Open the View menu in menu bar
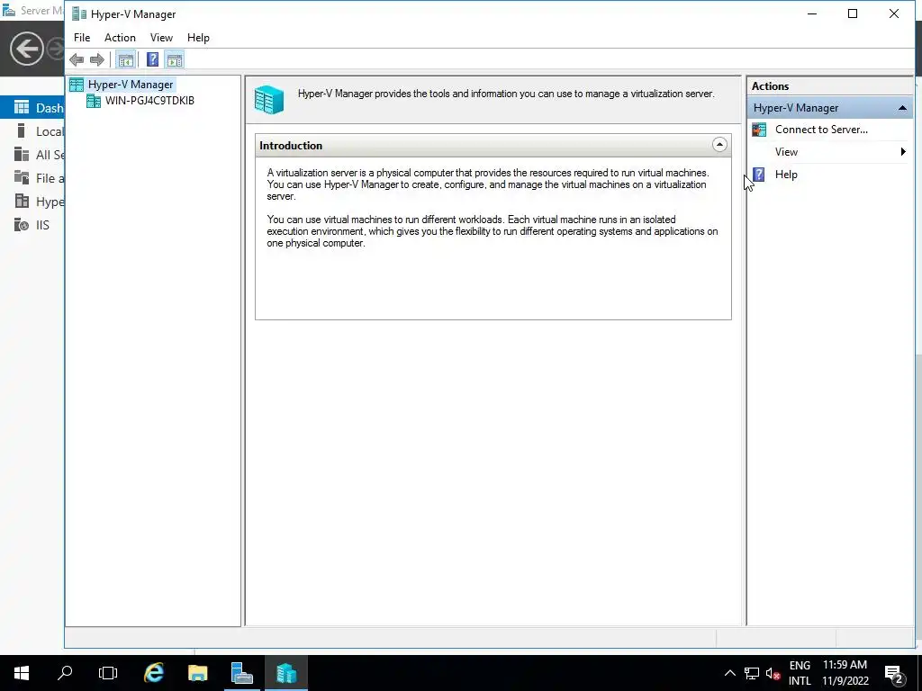Image resolution: width=922 pixels, height=691 pixels. (x=161, y=38)
